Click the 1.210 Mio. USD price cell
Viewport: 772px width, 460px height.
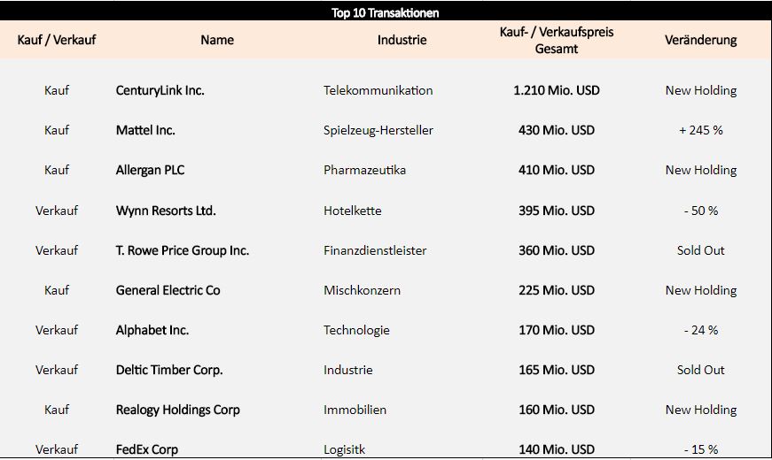coord(557,90)
